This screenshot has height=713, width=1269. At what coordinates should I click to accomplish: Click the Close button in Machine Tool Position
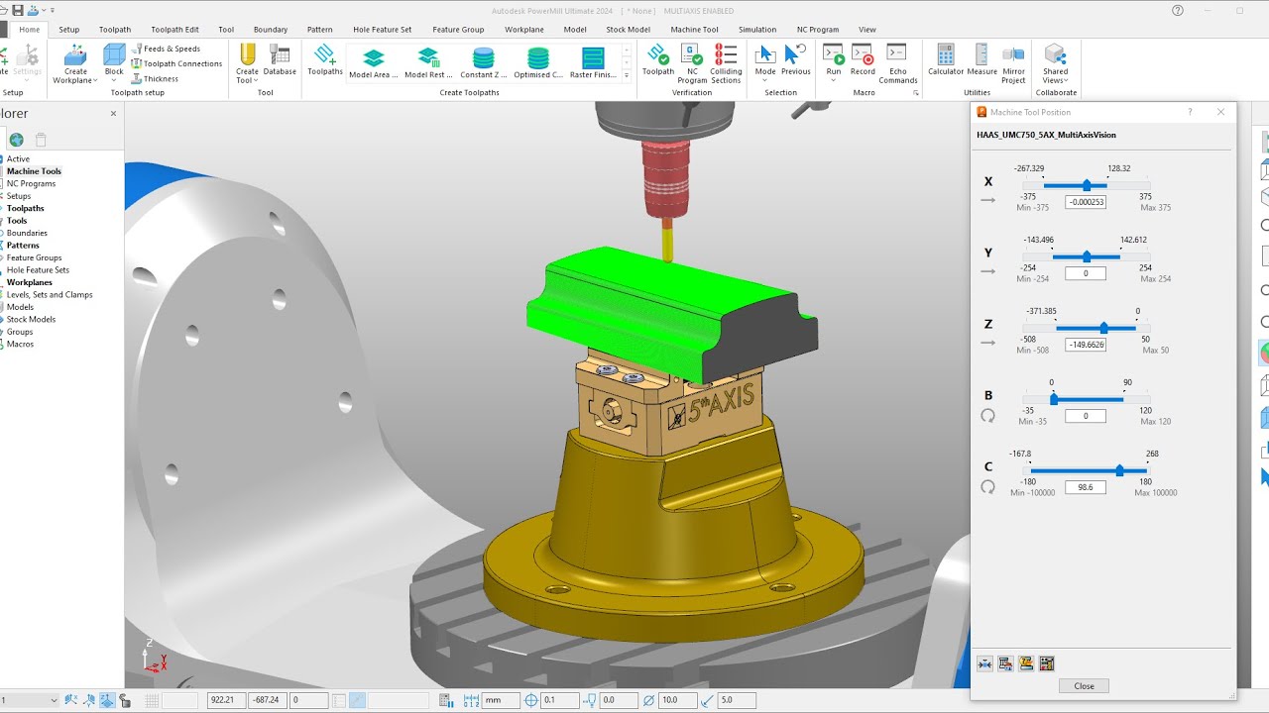click(1084, 685)
